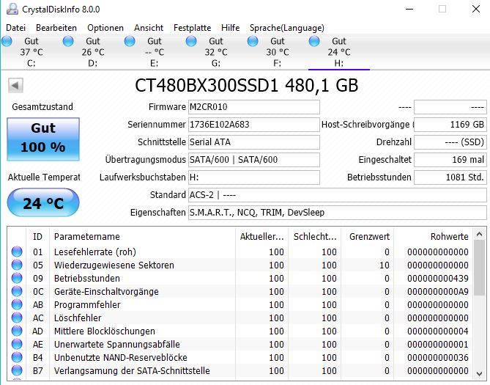
Task: Click the Grenzwert value 10
Action: click(385, 265)
